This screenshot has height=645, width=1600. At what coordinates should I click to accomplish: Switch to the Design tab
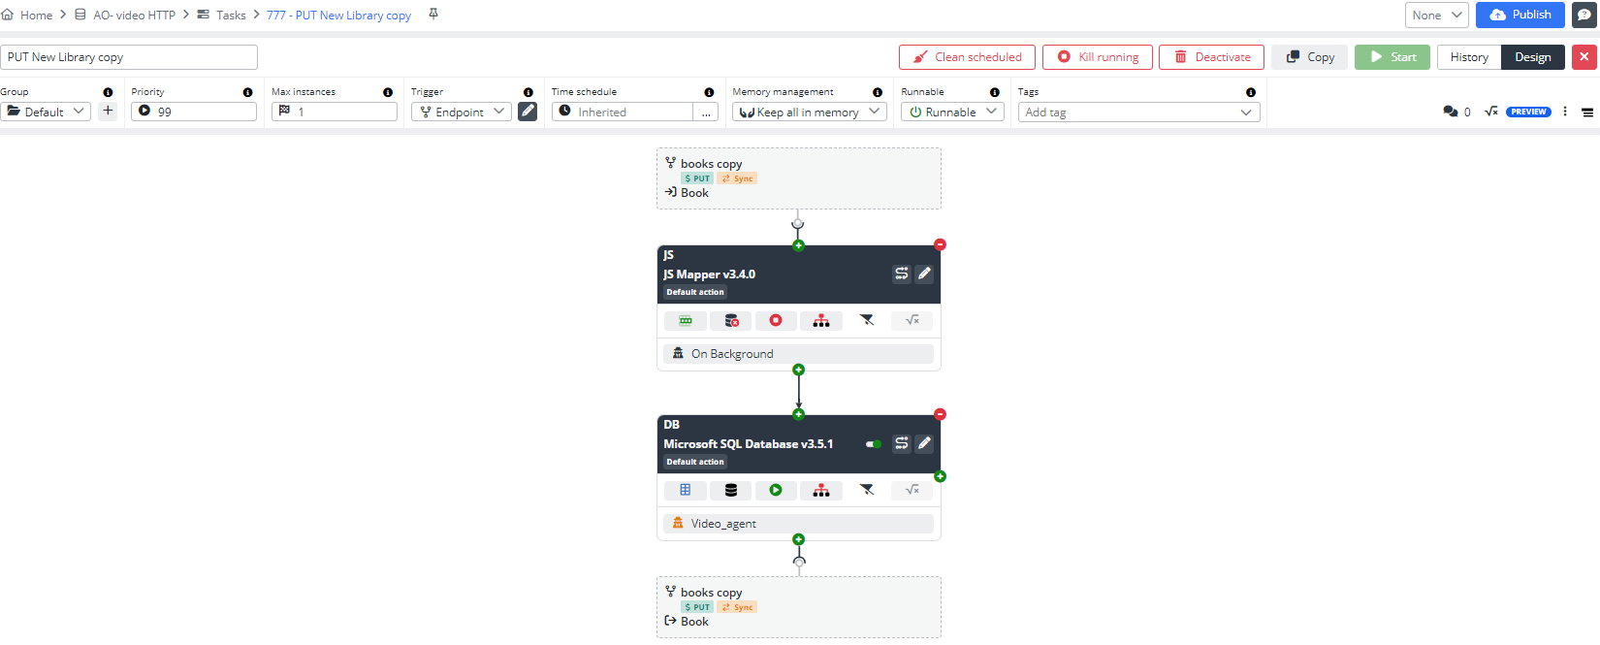click(x=1532, y=57)
